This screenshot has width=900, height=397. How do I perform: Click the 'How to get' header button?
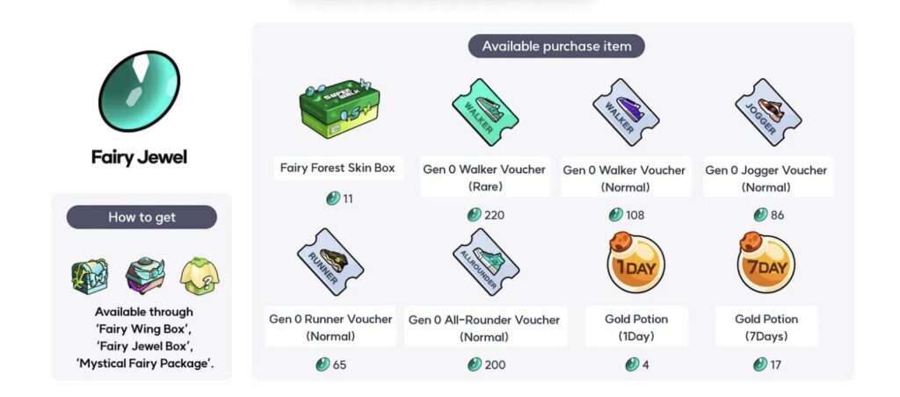pyautogui.click(x=142, y=218)
